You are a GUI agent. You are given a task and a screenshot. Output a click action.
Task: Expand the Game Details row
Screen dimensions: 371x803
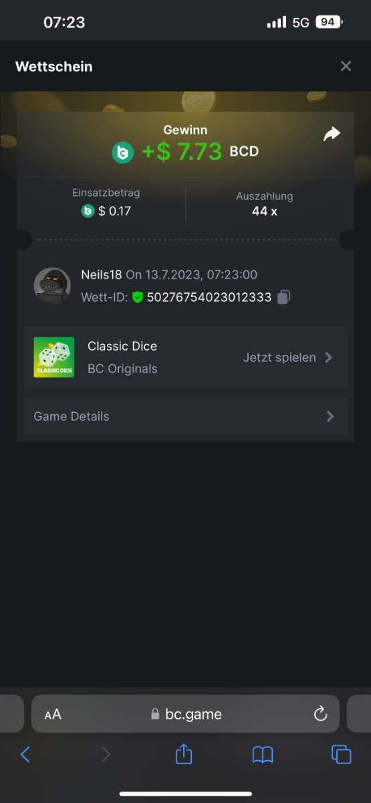[x=185, y=416]
